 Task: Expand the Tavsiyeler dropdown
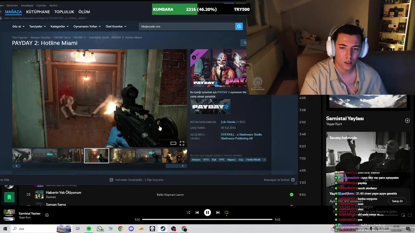(x=38, y=27)
